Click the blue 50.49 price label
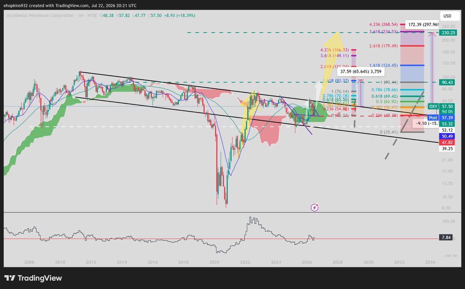The height and width of the screenshot is (289, 465). tap(447, 137)
